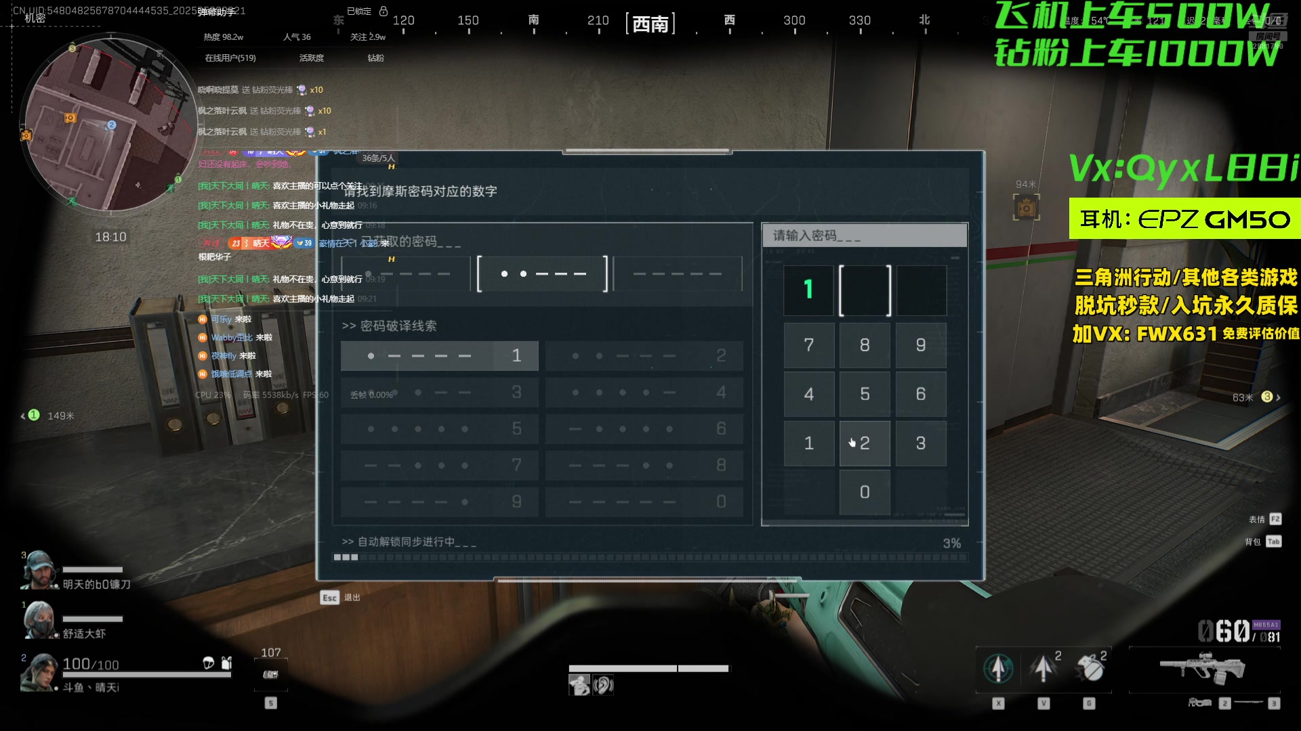Click Morse clue row for digit 2

pyautogui.click(x=644, y=355)
